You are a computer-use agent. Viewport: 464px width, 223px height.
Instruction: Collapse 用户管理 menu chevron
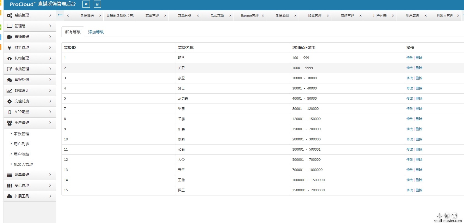click(x=50, y=123)
